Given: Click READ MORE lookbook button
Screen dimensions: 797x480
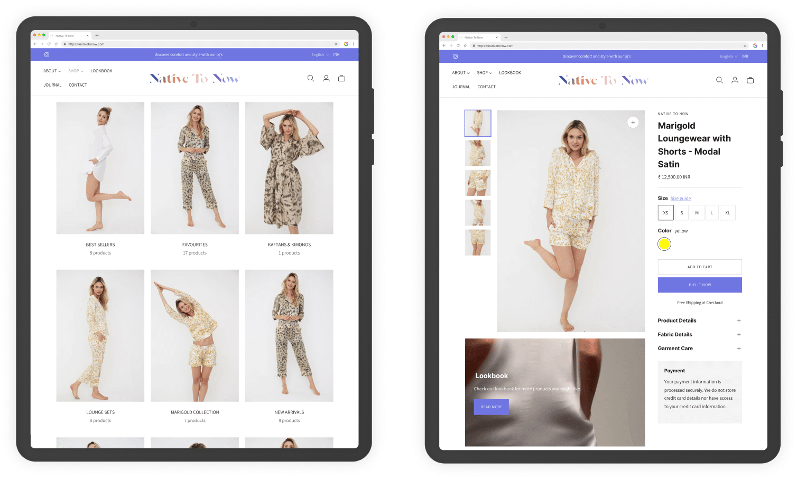Looking at the screenshot, I should (492, 407).
